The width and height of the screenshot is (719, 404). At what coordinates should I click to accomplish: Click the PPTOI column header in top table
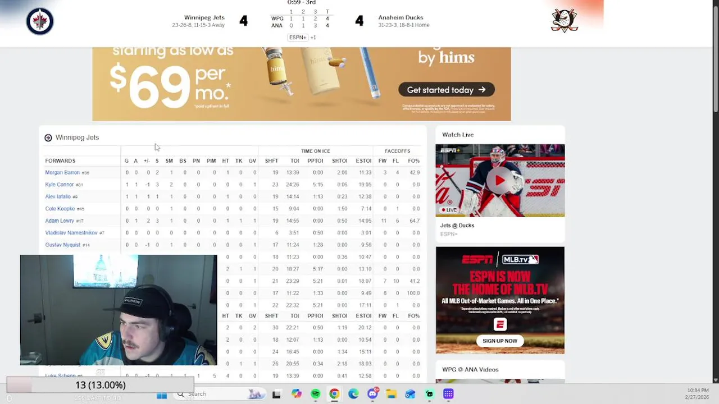pos(315,161)
